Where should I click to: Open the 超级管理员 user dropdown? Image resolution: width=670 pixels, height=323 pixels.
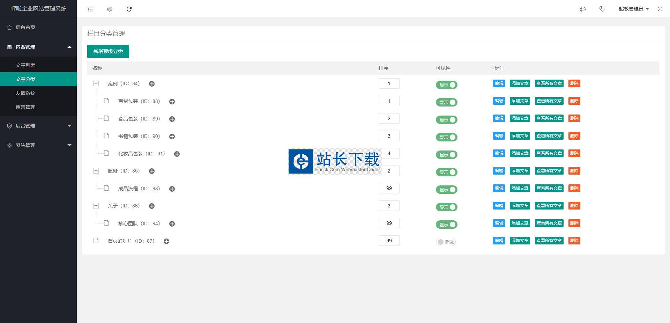coord(633,9)
